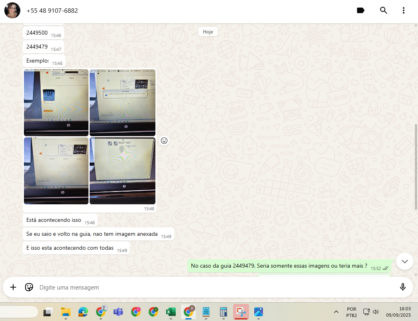Click the chat scrollbar thumb

click(416, 167)
